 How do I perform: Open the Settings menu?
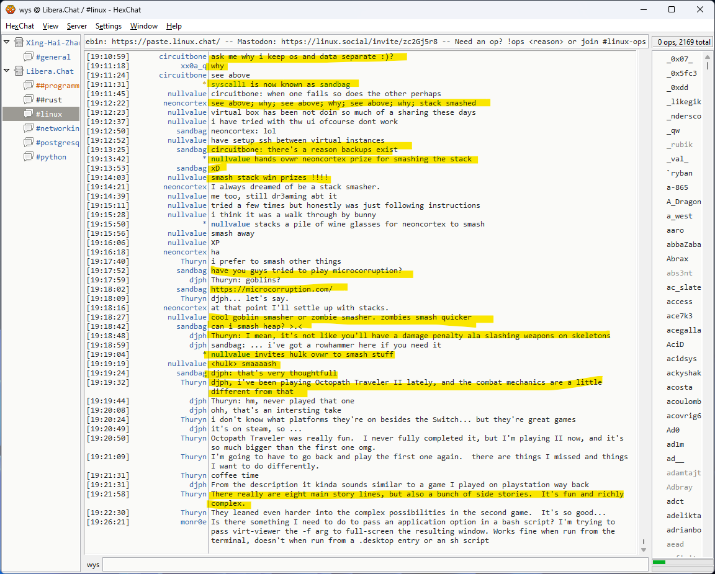(108, 26)
